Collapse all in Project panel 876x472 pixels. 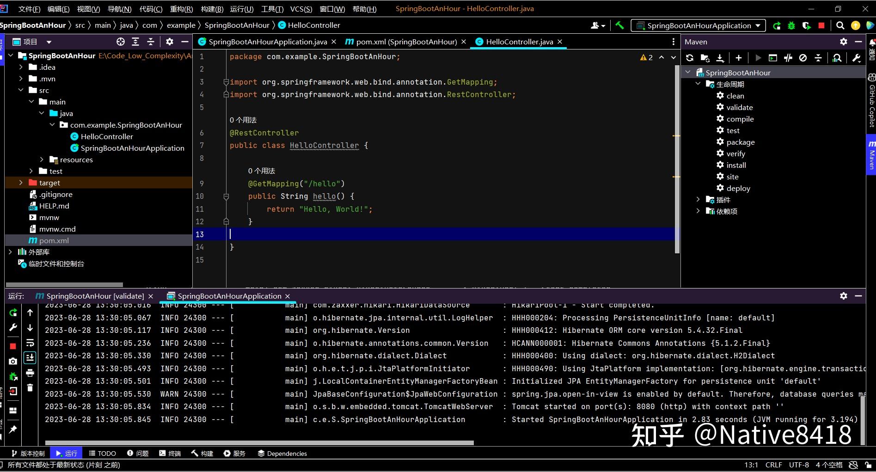pos(151,42)
